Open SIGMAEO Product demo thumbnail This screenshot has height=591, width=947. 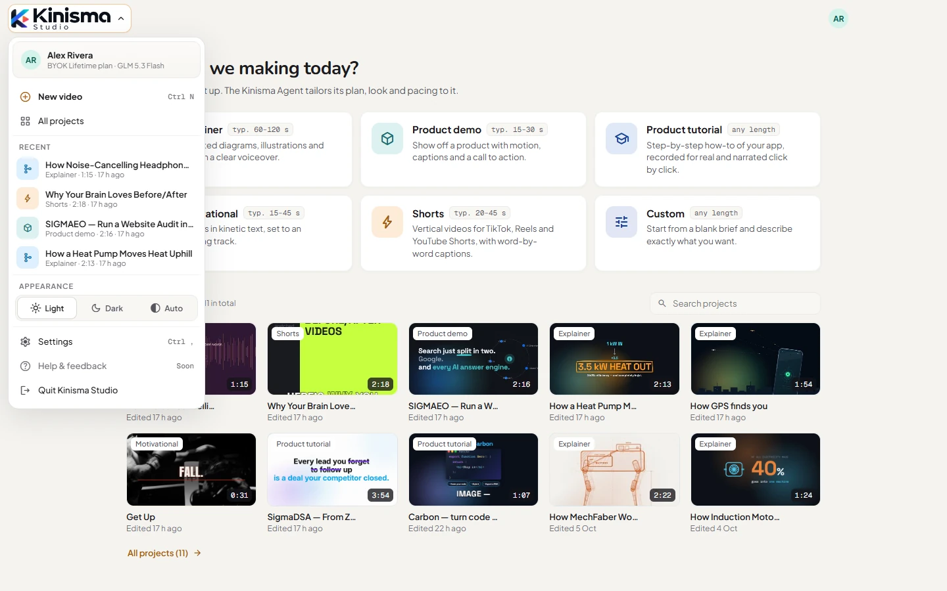tap(473, 359)
